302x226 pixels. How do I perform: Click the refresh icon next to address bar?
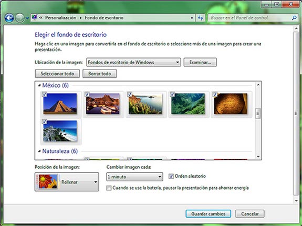[x=201, y=18]
